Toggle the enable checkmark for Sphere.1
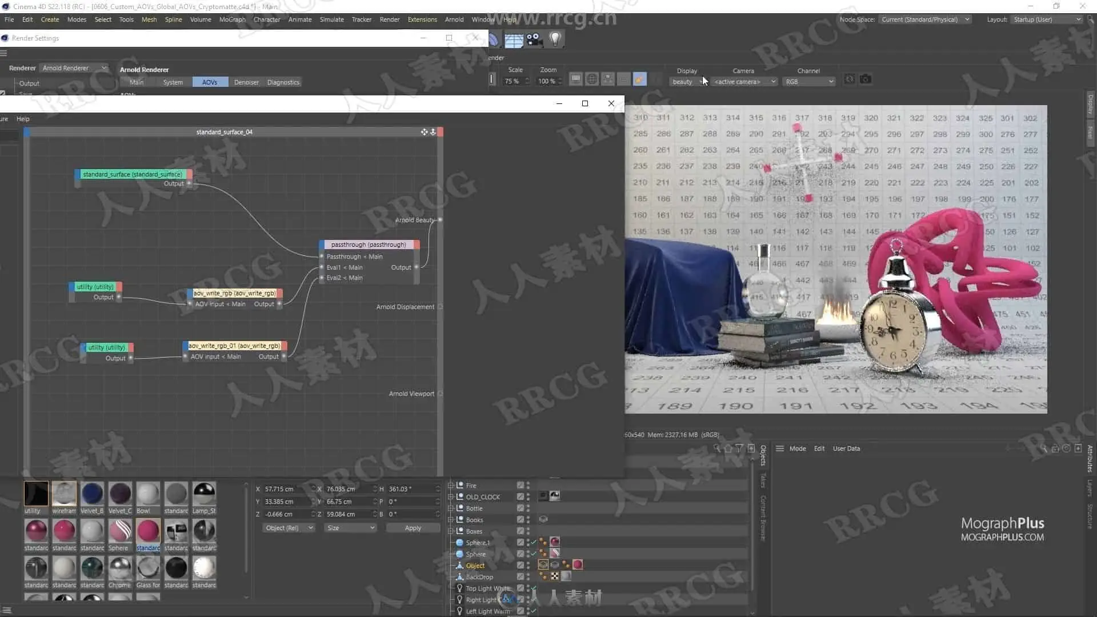This screenshot has height=617, width=1097. click(534, 542)
